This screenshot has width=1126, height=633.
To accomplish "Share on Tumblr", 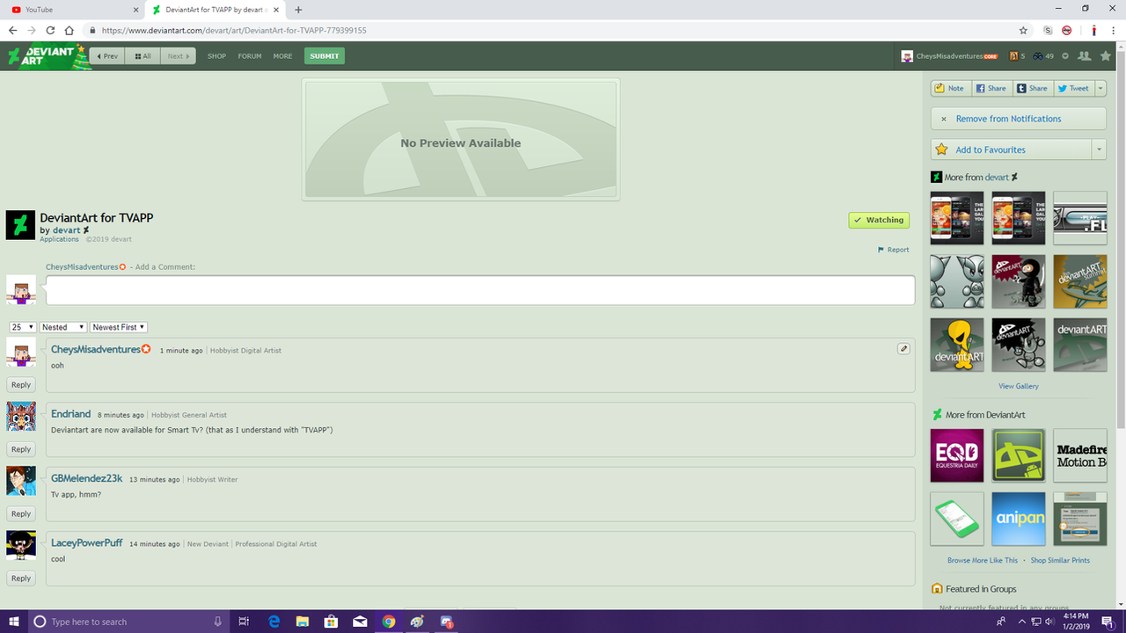I will point(1033,88).
